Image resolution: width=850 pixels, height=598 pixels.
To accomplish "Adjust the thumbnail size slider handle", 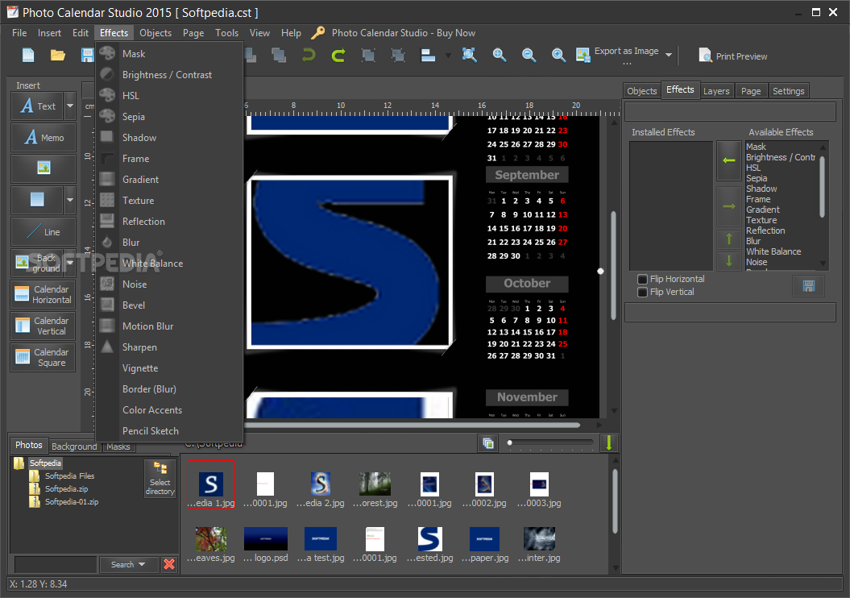I will click(x=509, y=442).
